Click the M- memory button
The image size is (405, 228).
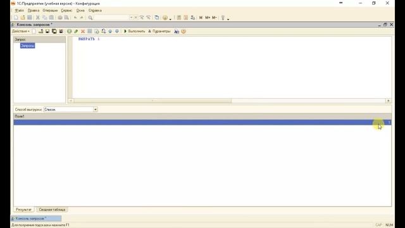214,18
